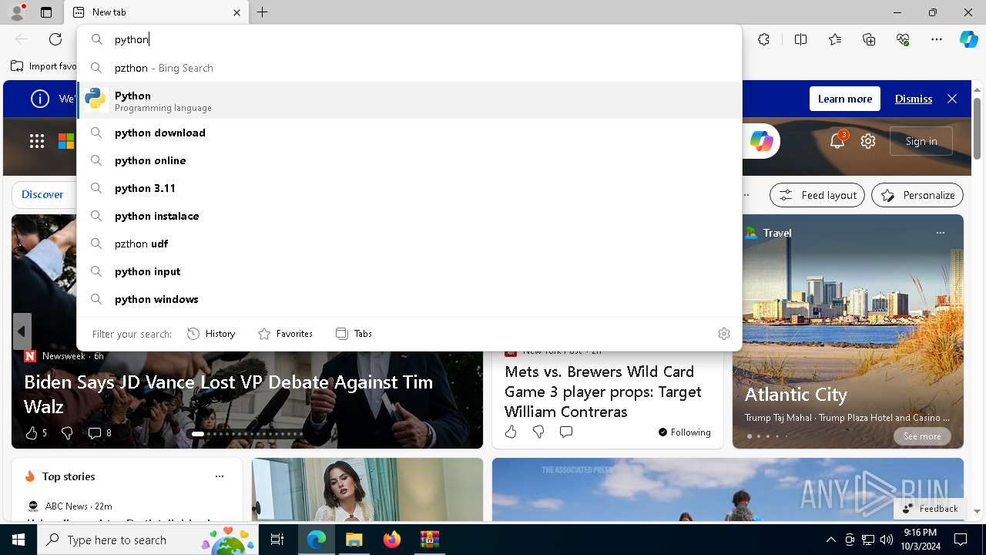
Task: Click the taskbar search box
Action: coord(148,540)
